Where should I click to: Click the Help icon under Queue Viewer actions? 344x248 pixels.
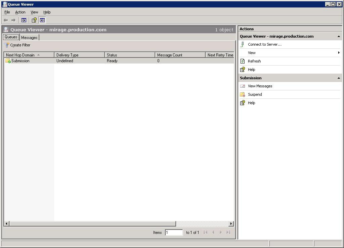tap(243, 70)
